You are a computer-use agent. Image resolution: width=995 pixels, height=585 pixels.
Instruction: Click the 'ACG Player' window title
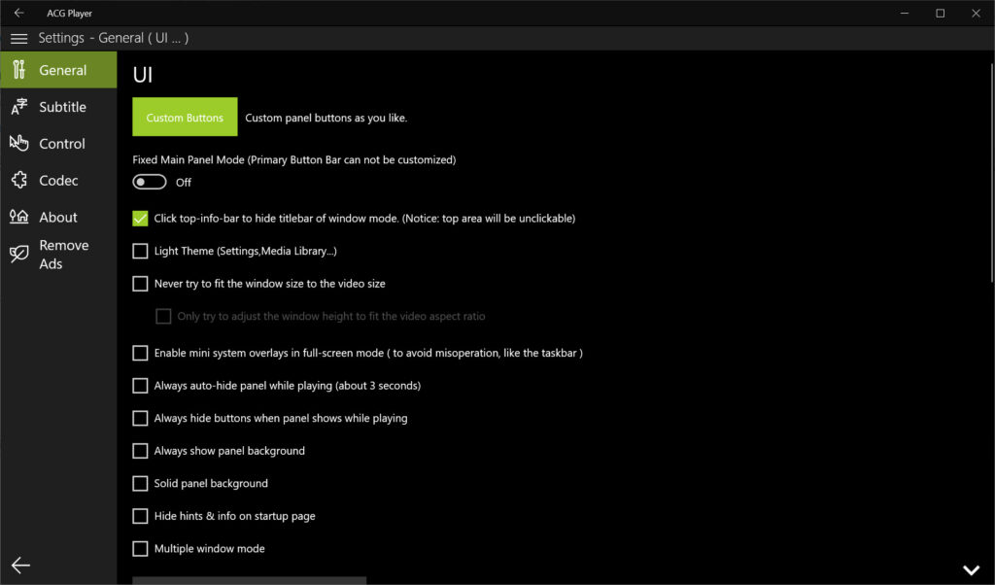(x=69, y=14)
